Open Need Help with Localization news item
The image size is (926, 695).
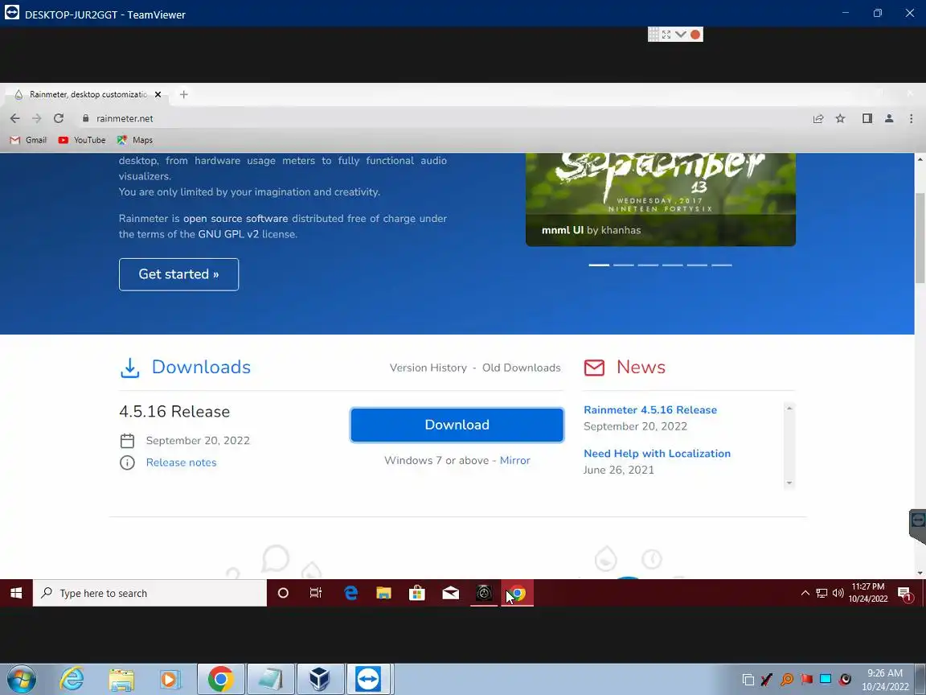(658, 454)
